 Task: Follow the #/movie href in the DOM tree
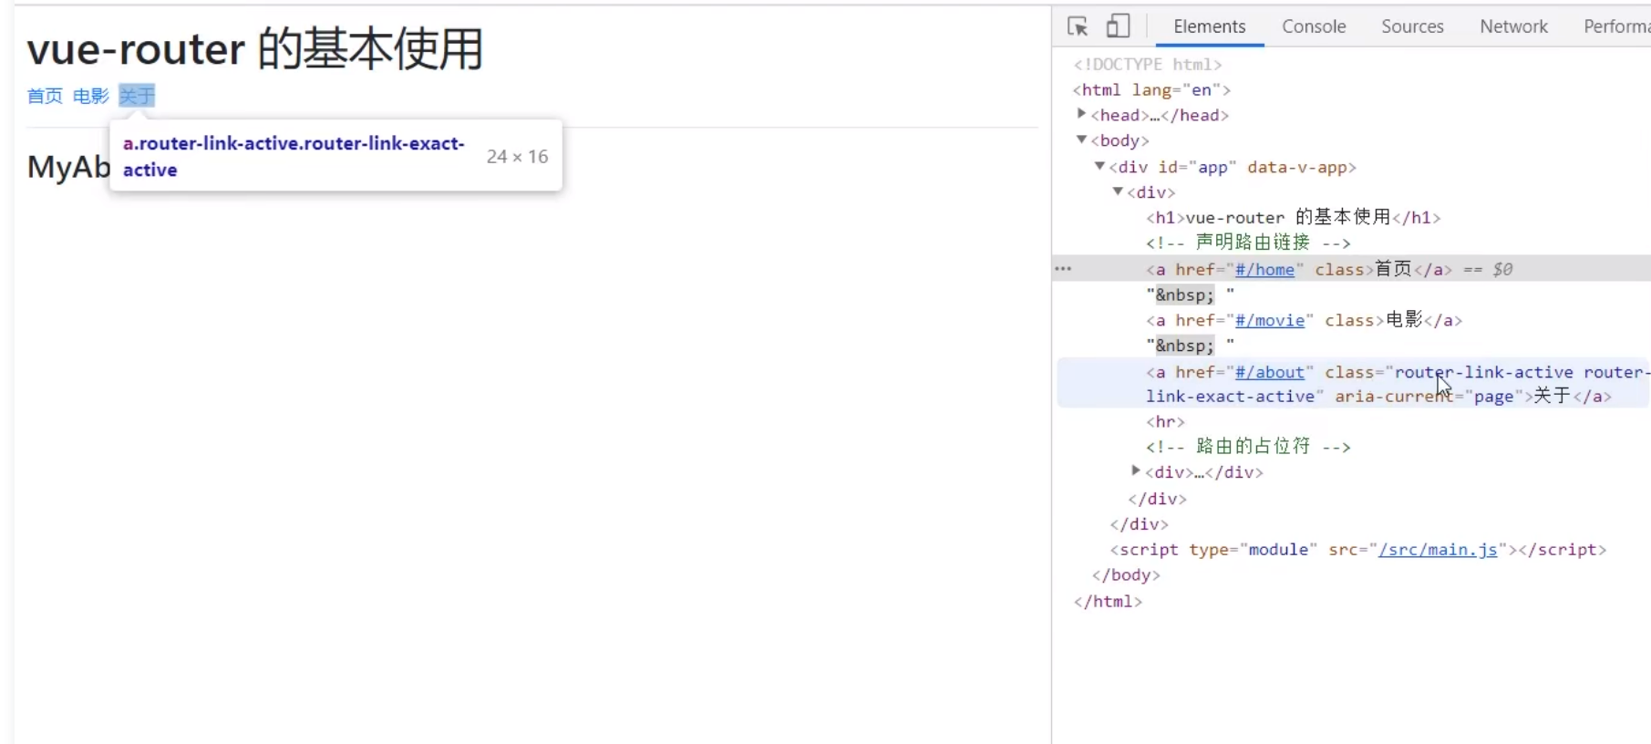pos(1269,321)
